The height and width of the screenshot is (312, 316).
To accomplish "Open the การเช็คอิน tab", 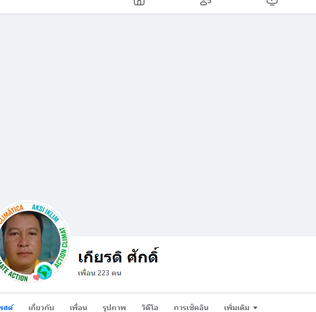I will 191,308.
